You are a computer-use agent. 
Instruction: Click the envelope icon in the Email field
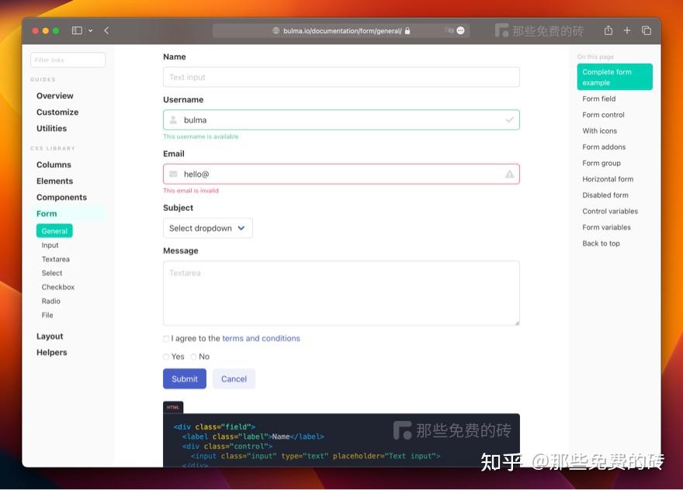[173, 174]
